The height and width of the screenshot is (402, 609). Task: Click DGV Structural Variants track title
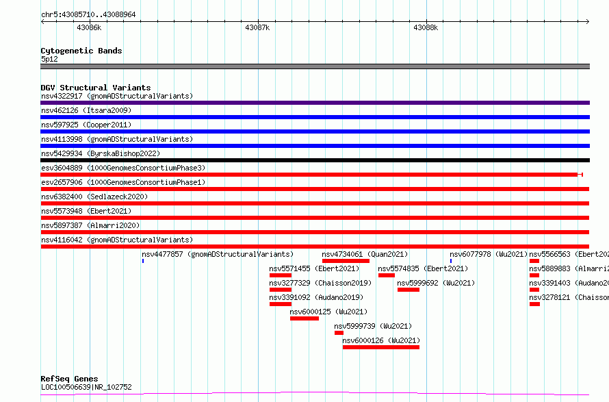[96, 88]
